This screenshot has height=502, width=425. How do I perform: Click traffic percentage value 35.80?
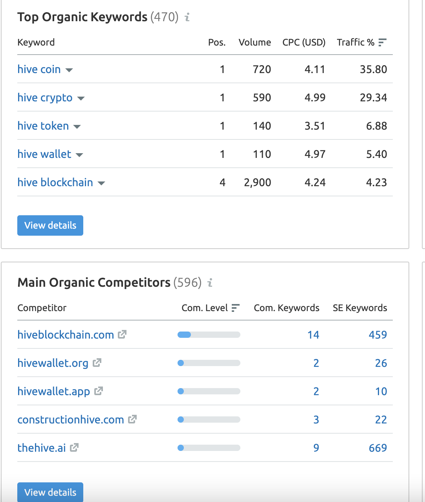coord(374,69)
